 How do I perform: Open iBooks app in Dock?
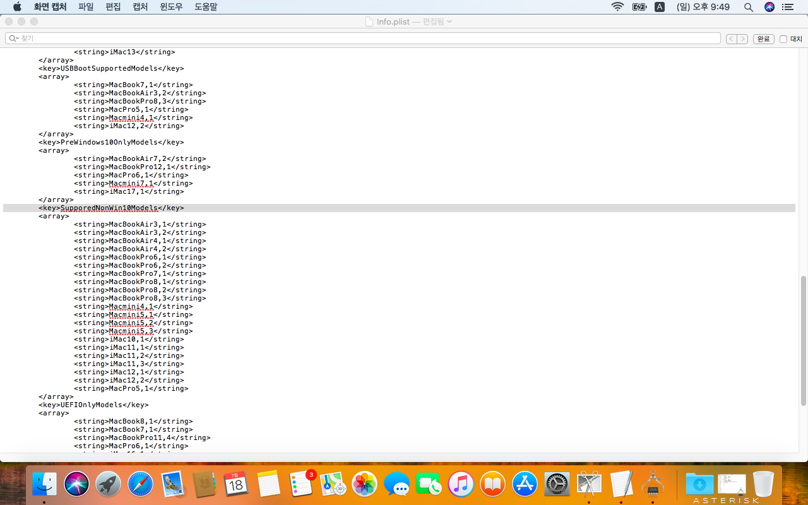click(493, 485)
